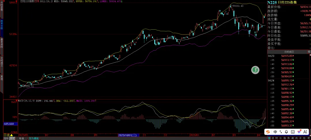Click the 细 button beside 分时成交 header
The width and height of the screenshot is (311, 140).
pos(309,52)
